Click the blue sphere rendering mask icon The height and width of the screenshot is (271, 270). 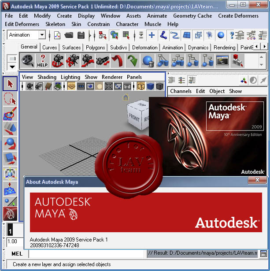point(221,35)
